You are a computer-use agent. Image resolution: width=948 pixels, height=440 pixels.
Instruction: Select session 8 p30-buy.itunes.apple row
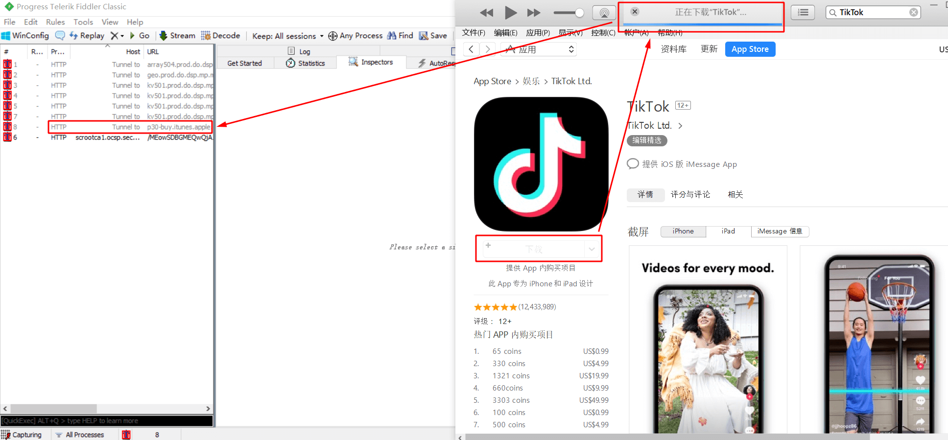coord(108,127)
